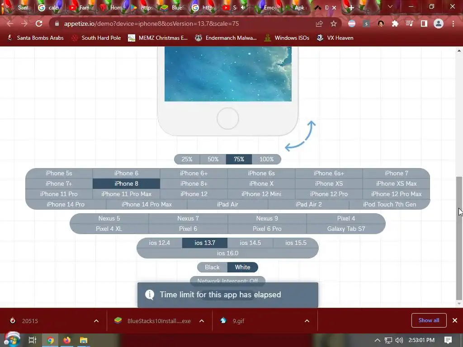Rotate the device with the curved arrow
The height and width of the screenshot is (347, 463).
(x=300, y=136)
